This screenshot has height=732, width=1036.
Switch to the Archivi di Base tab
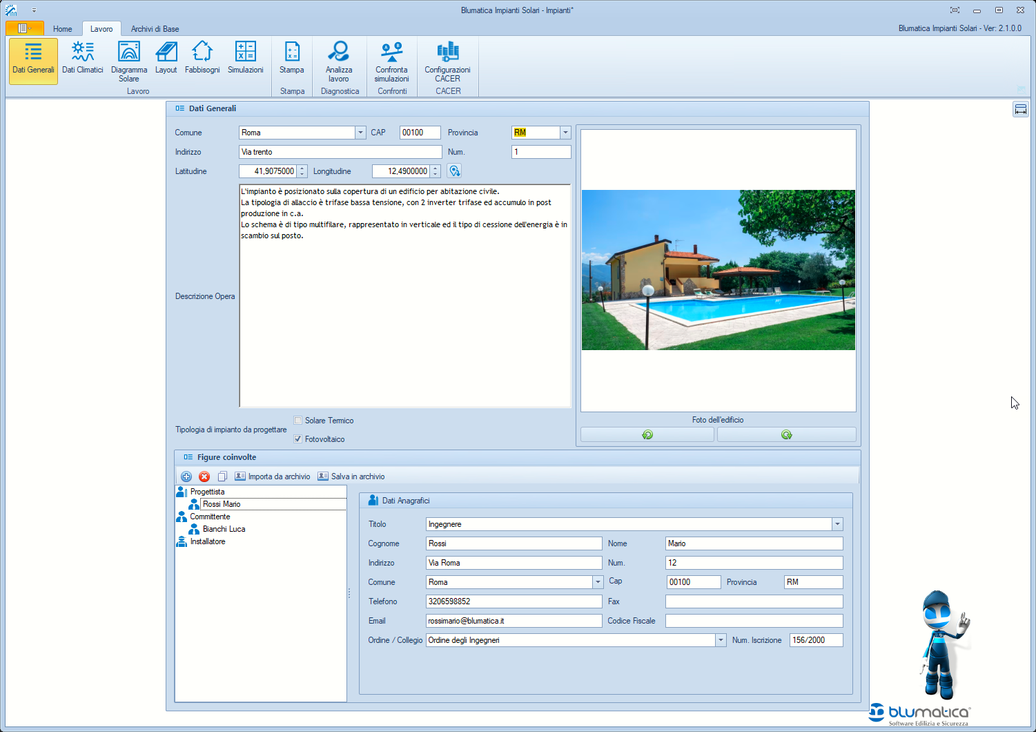pos(155,29)
